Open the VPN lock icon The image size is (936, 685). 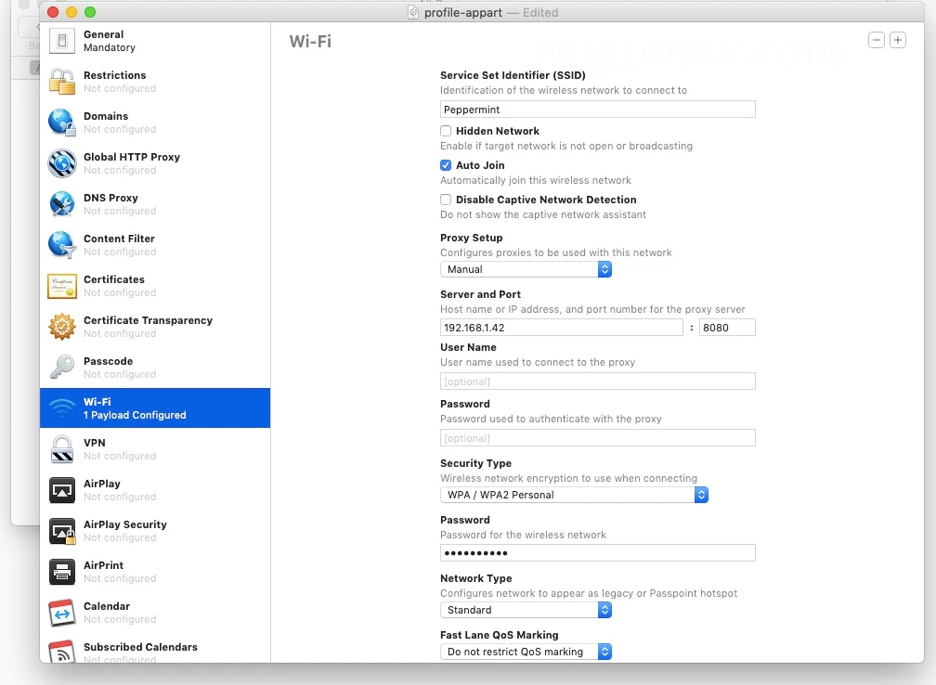coord(62,449)
